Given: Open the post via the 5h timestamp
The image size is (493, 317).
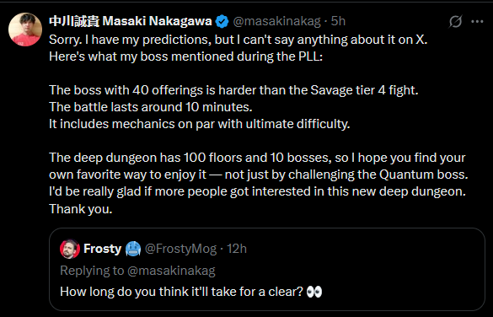Looking at the screenshot, I should [338, 21].
